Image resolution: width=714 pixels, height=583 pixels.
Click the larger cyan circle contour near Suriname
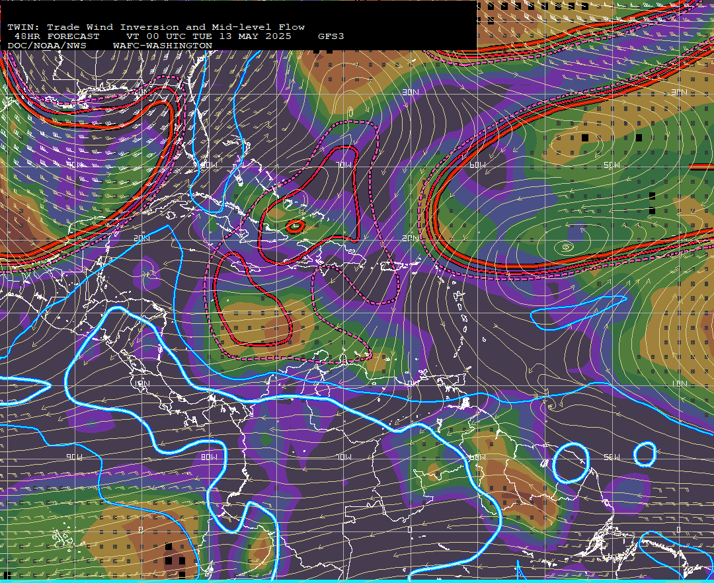coord(571,463)
